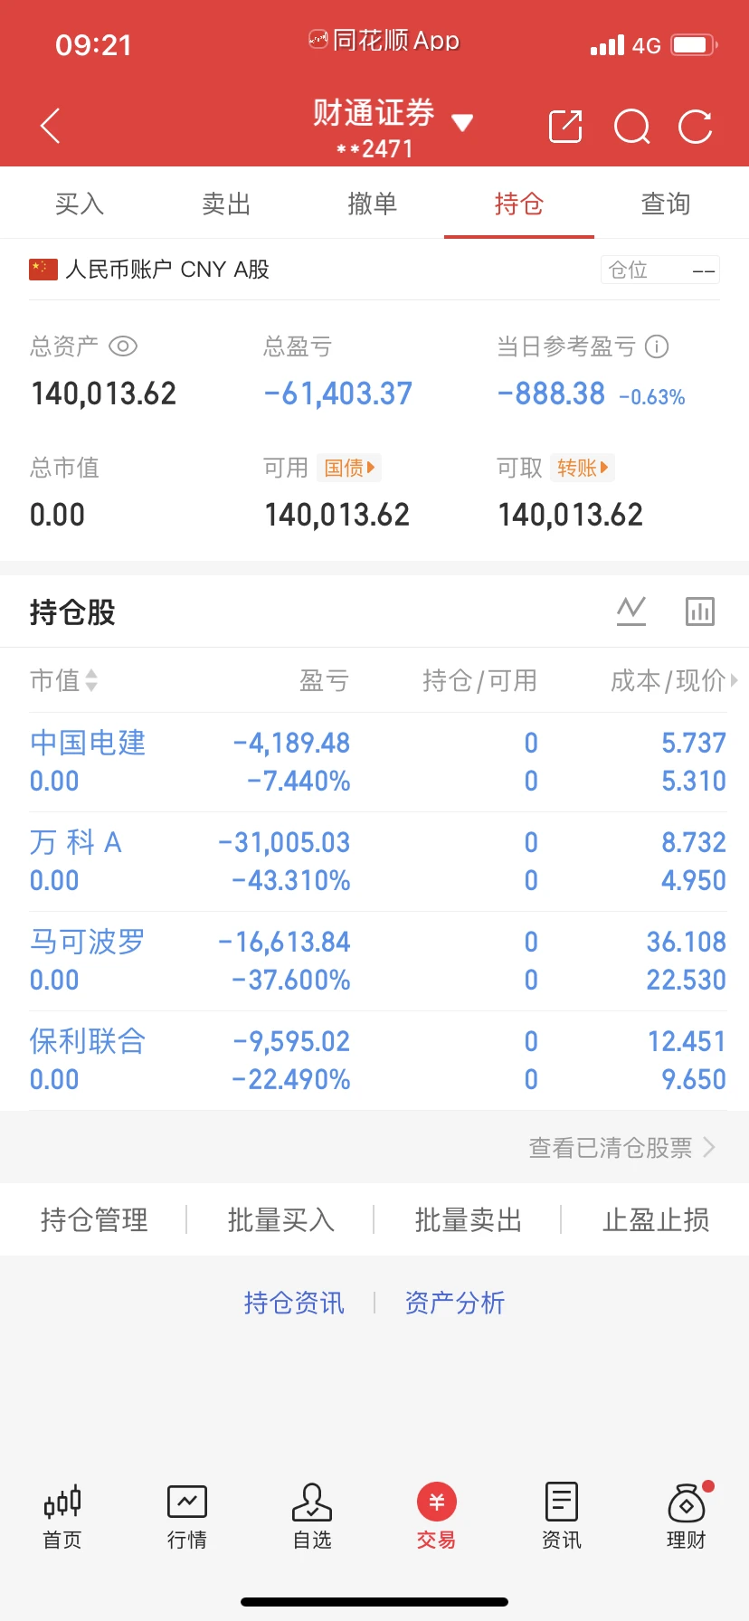Screen dimensions: 749x1621
Task: Refresh holdings with the reload icon
Action: (x=696, y=127)
